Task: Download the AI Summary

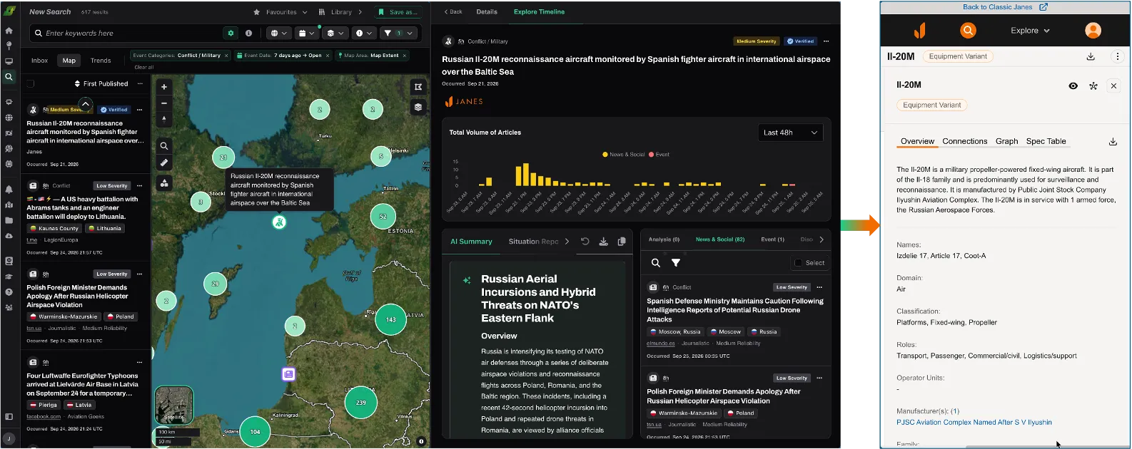Action: tap(603, 242)
